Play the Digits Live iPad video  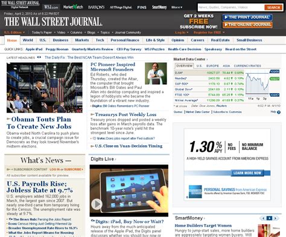pos(97,204)
